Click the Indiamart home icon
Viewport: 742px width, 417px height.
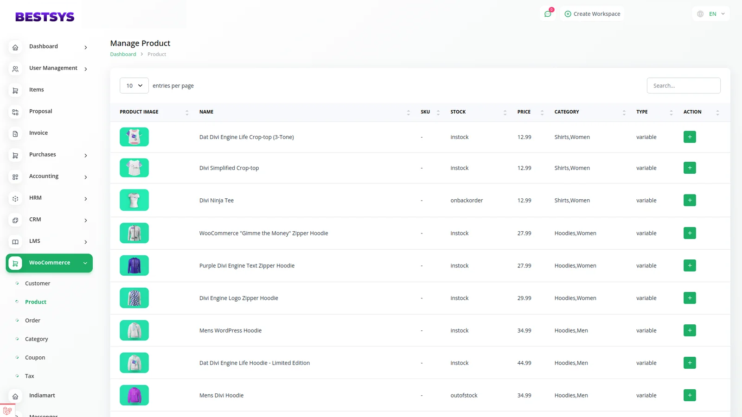click(x=15, y=396)
